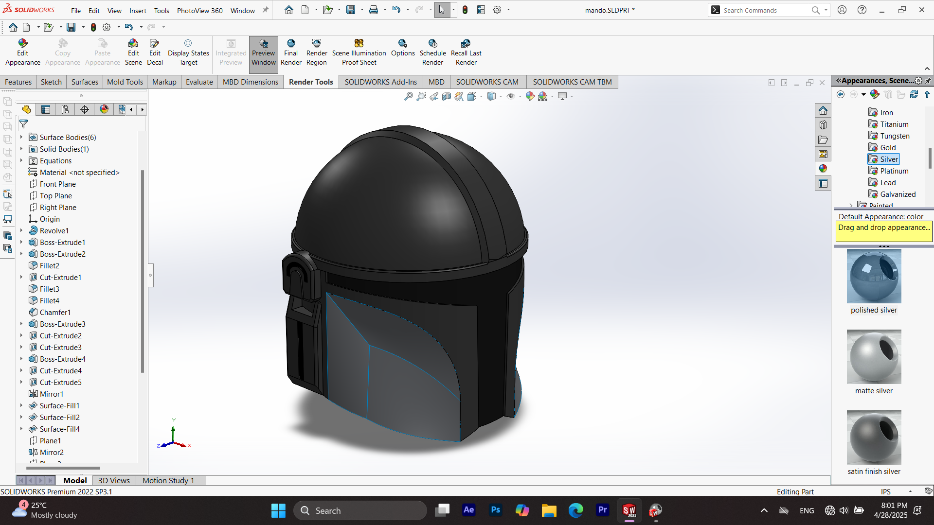This screenshot has width=934, height=525.
Task: Click Save icon in top toolbar
Action: [x=351, y=10]
